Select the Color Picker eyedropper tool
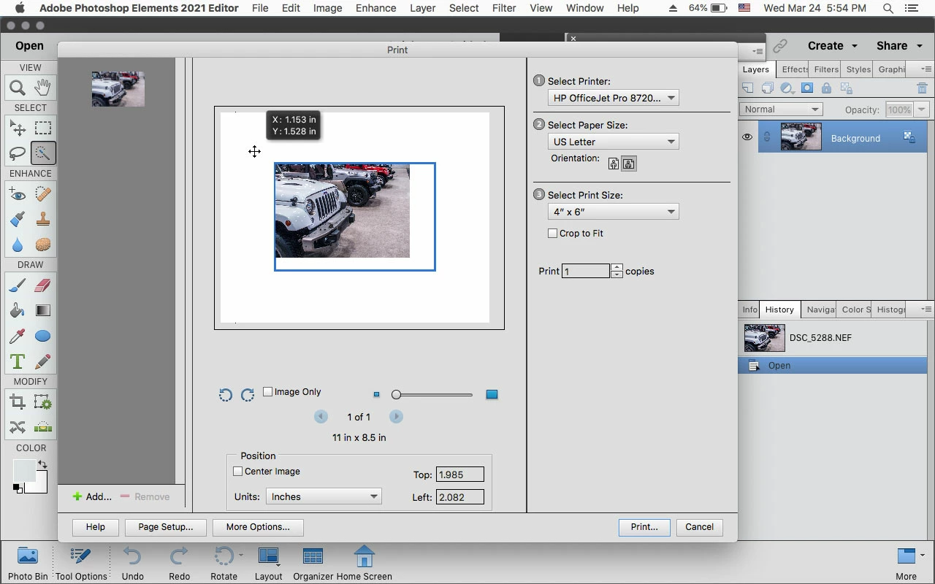935x584 pixels. tap(18, 336)
